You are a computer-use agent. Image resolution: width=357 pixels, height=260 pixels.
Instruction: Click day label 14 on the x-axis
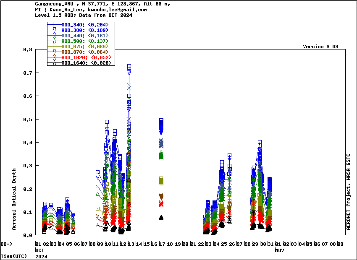[x=139, y=244]
